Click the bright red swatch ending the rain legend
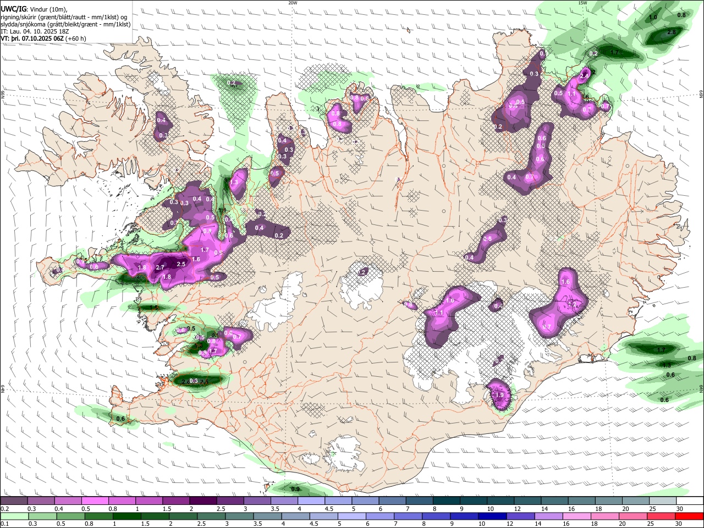Image resolution: width=704 pixels, height=528 pixels. (x=689, y=516)
